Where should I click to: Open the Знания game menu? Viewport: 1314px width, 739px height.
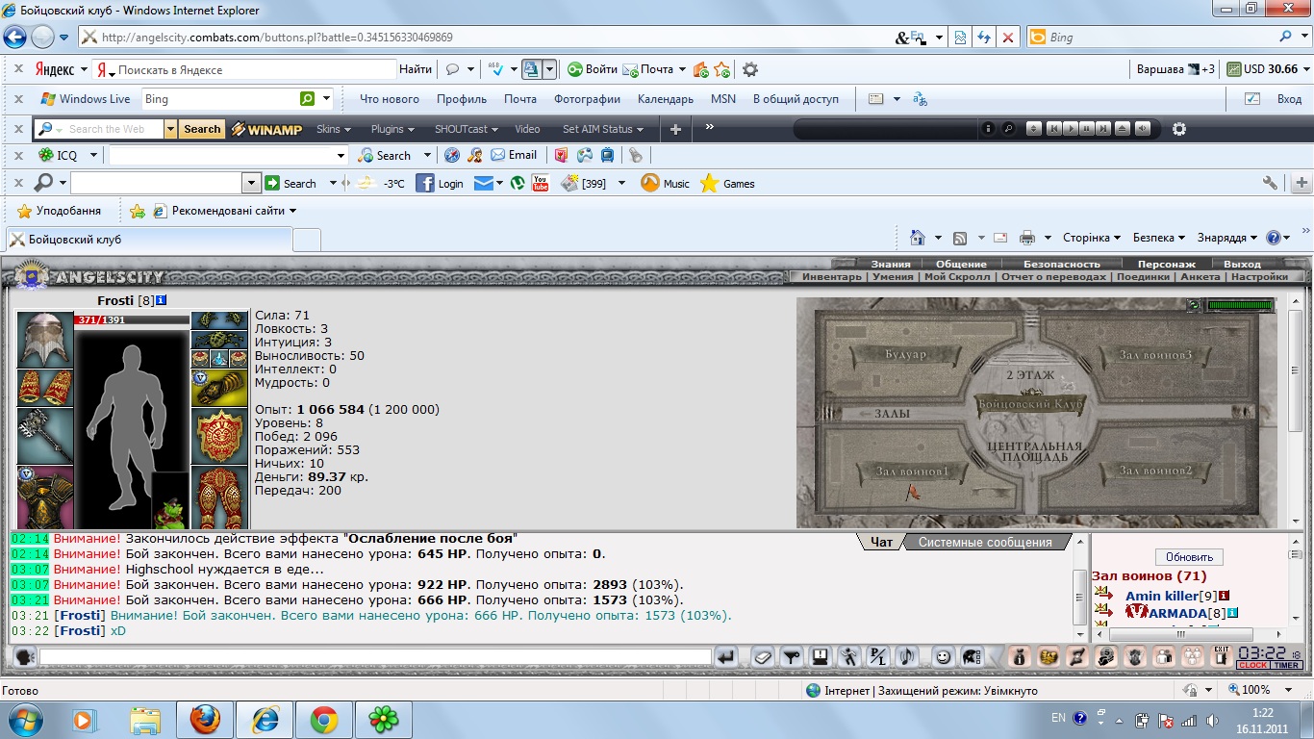coord(891,264)
